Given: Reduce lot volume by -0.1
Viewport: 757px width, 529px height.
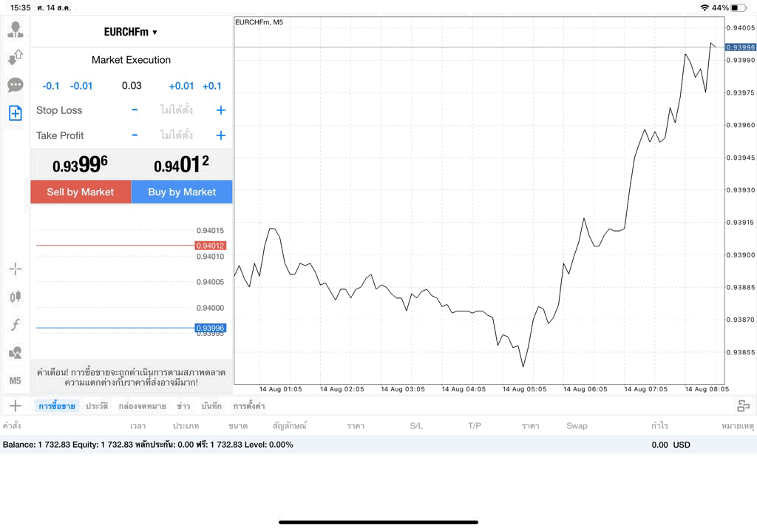Looking at the screenshot, I should [x=51, y=86].
